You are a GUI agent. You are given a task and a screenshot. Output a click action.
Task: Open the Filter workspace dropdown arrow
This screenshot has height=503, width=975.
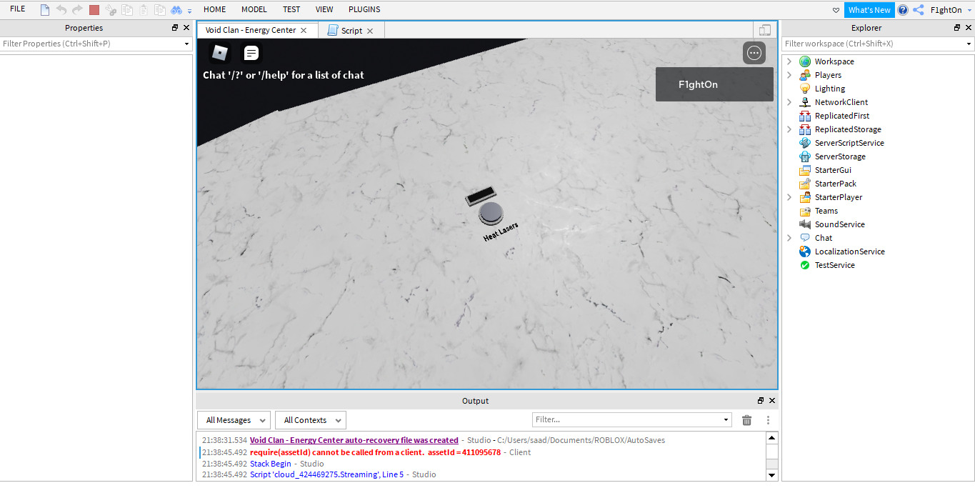coord(969,44)
